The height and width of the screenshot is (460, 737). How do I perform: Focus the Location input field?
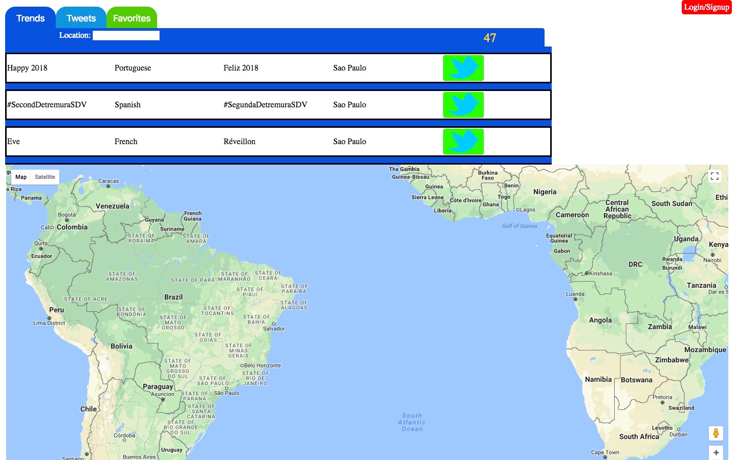click(126, 35)
